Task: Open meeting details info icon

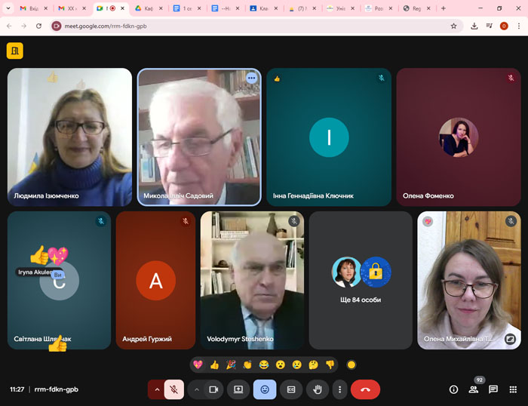Action: [x=453, y=389]
